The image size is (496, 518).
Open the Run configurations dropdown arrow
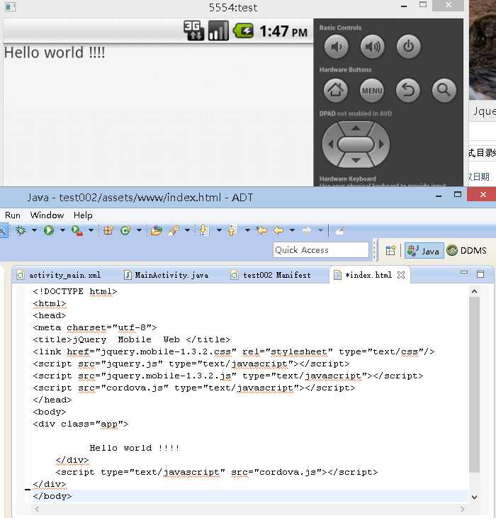[62, 230]
